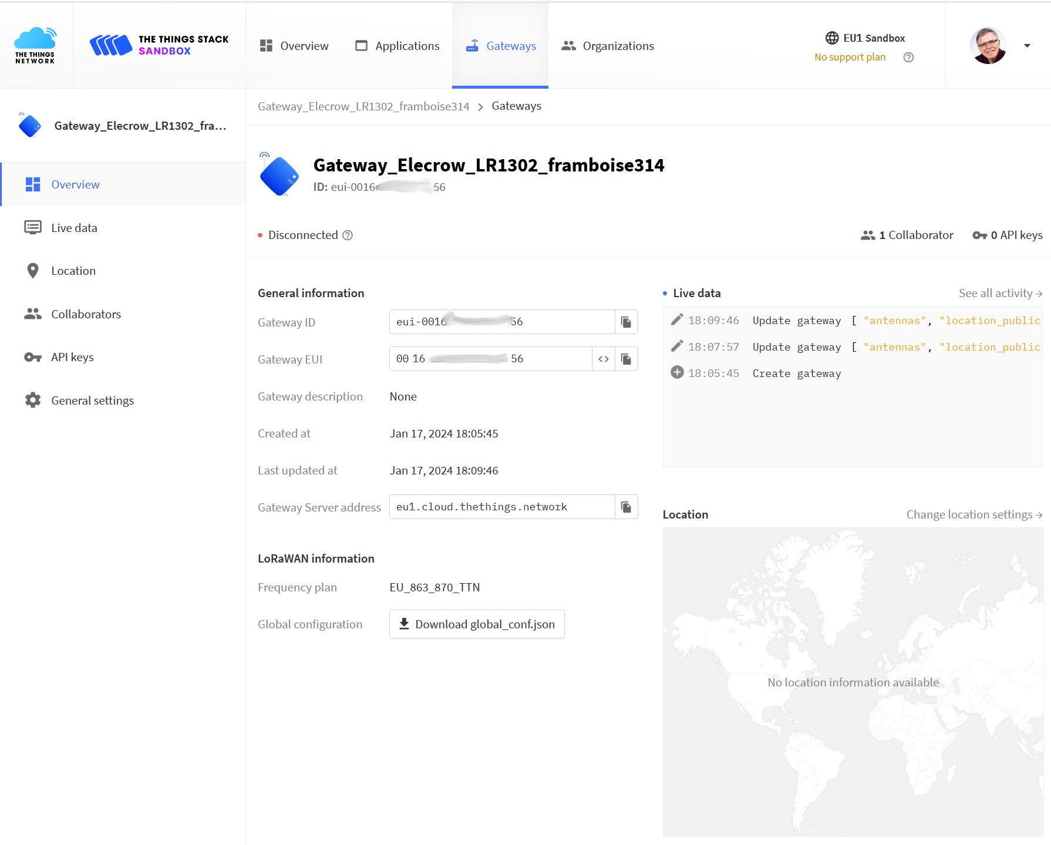Copy the Gateway Server address
The height and width of the screenshot is (845, 1051).
point(626,507)
